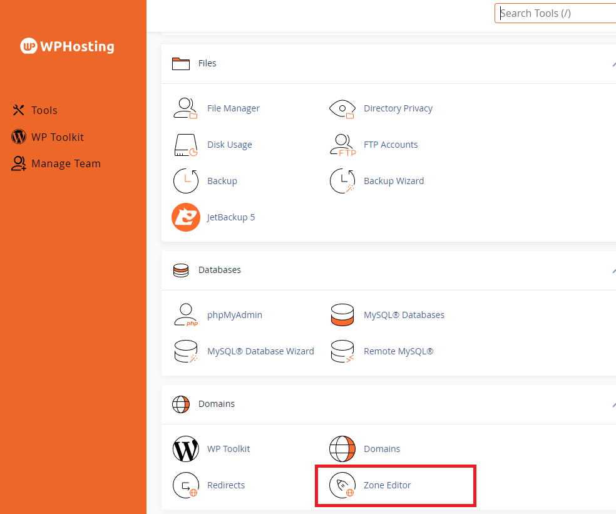
Task: Click the Remote MySQL link
Action: [x=398, y=351]
